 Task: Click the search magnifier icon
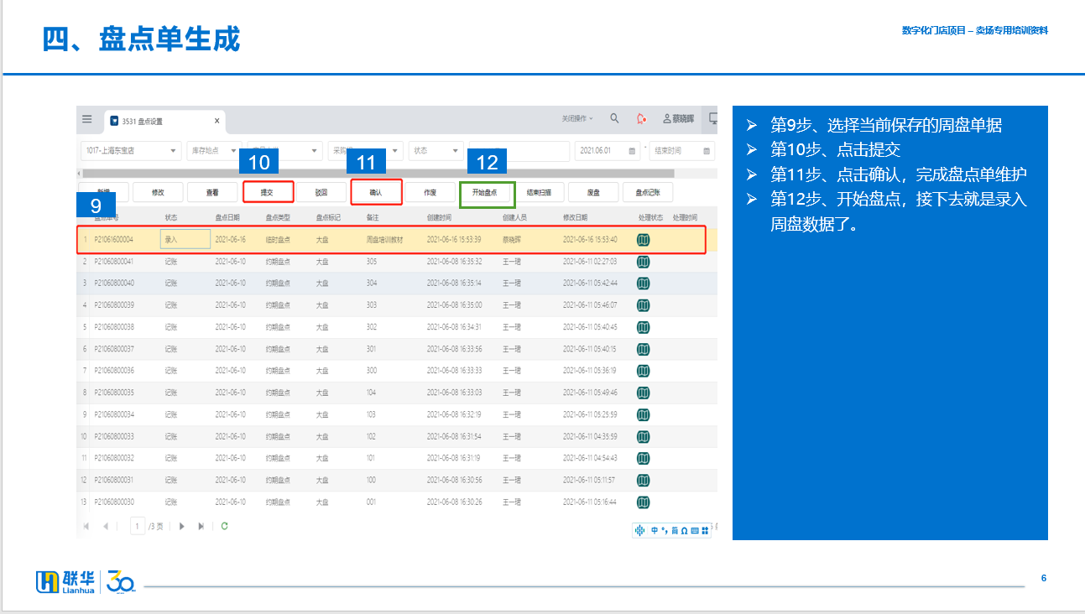pyautogui.click(x=614, y=119)
